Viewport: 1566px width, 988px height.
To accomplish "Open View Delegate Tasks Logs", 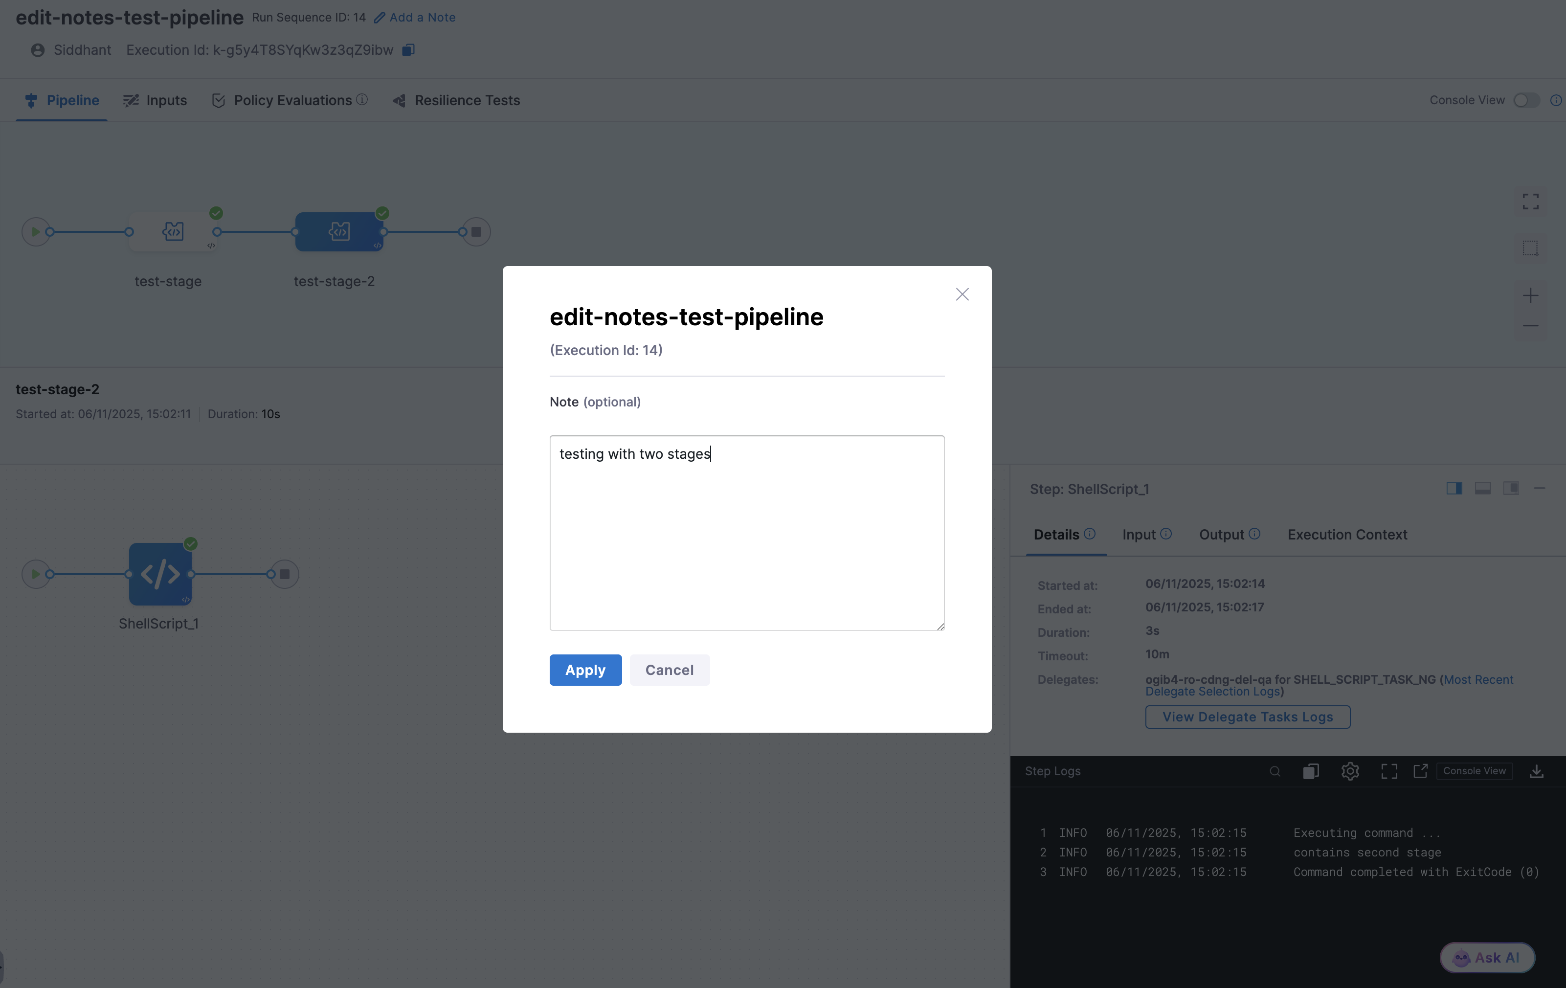I will tap(1247, 717).
